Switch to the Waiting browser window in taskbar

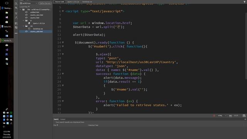7,8
